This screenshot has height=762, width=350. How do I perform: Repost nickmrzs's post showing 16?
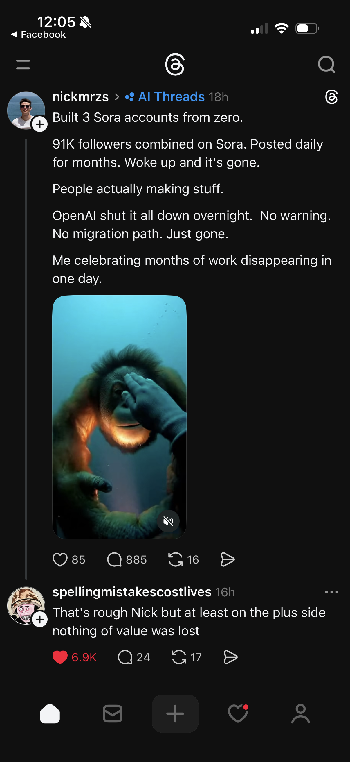176,559
